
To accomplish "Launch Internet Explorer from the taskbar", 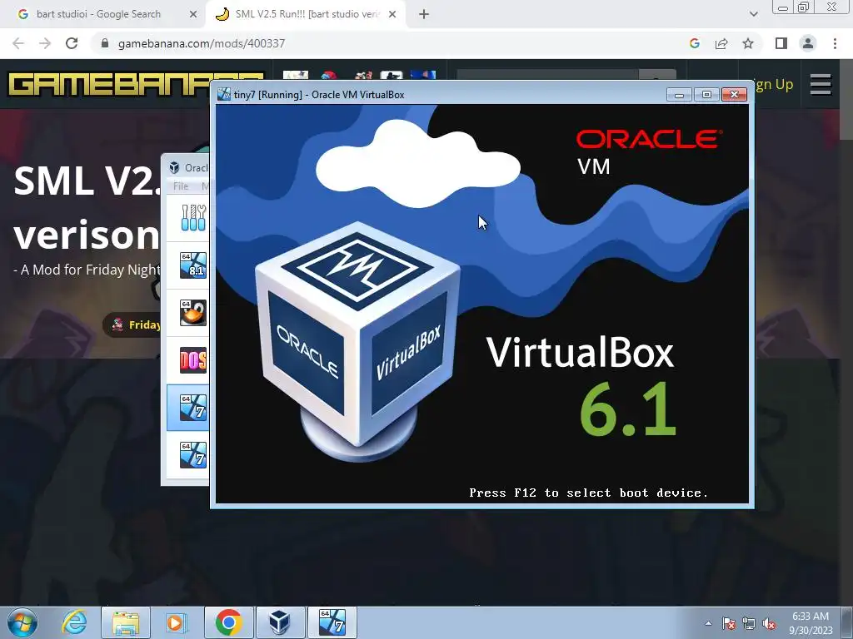I will [x=73, y=622].
